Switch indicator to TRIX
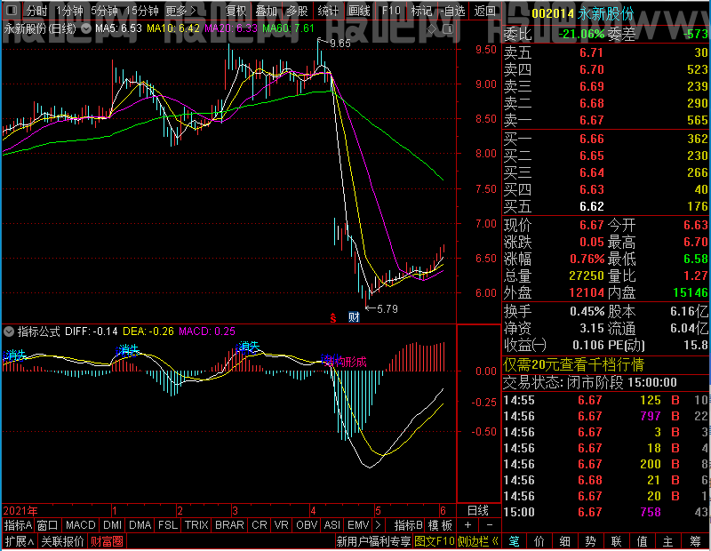This screenshot has height=551, width=711. coord(196,525)
